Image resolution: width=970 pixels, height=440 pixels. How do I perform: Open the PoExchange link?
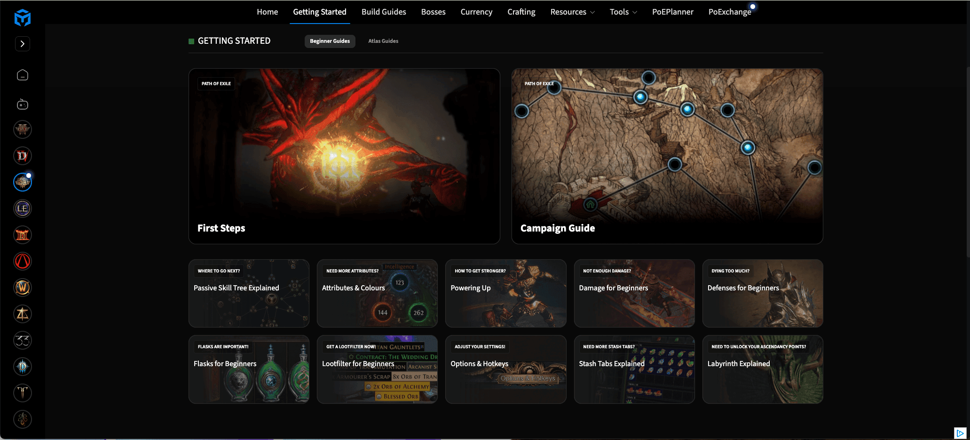point(730,12)
